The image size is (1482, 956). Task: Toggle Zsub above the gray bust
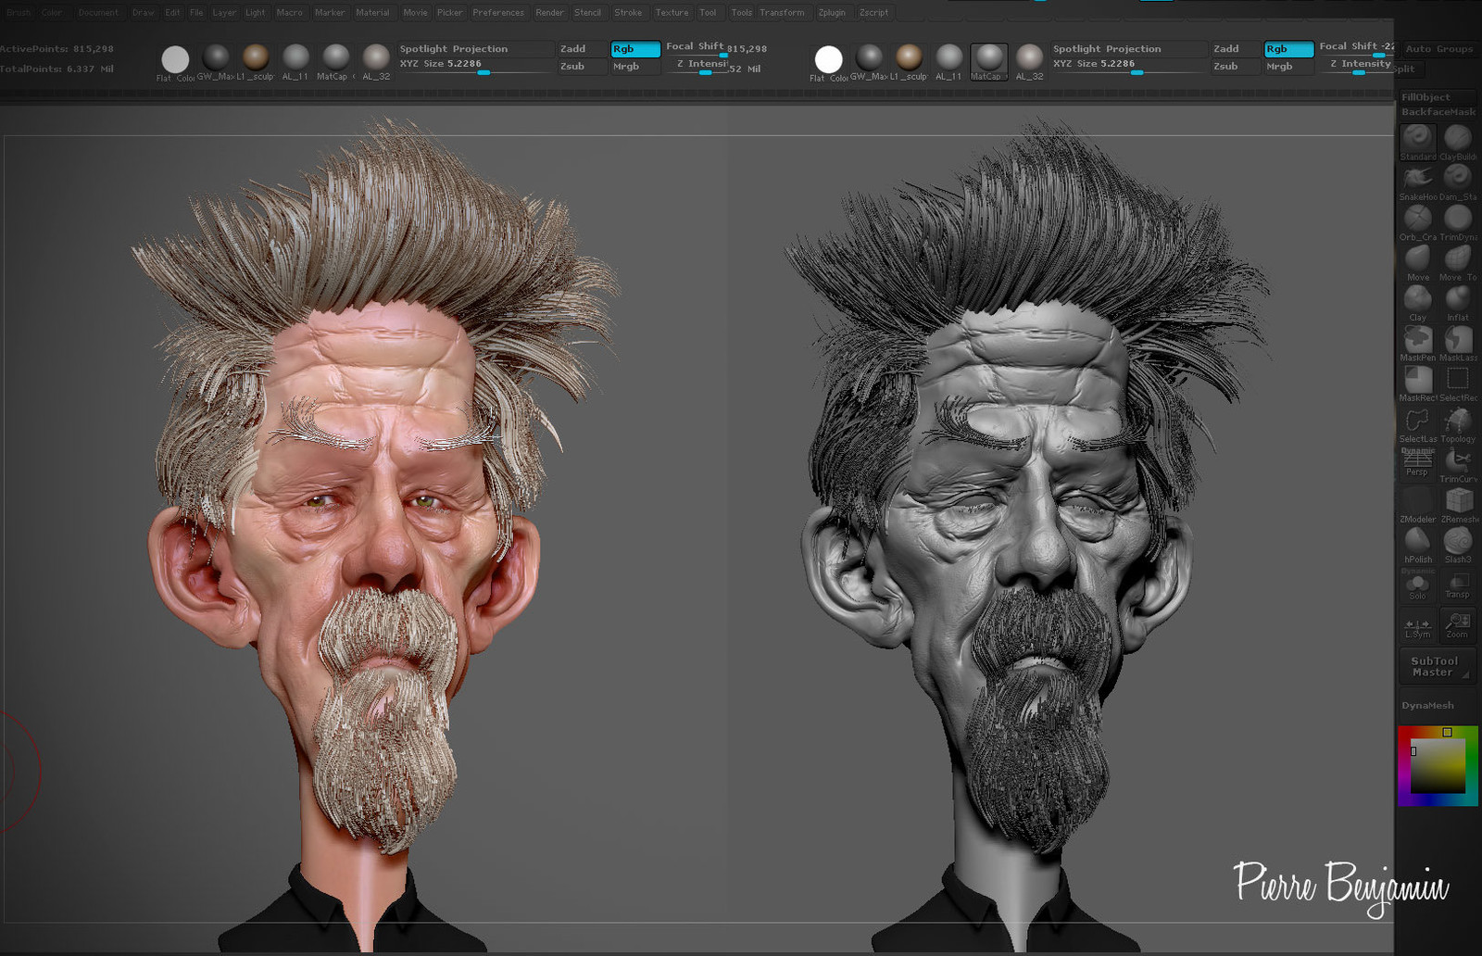[x=1237, y=67]
